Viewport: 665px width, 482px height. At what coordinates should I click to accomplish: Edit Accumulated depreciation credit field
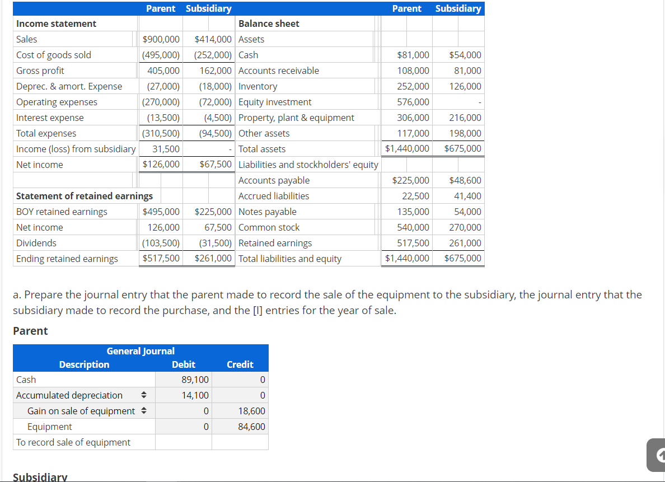[240, 395]
